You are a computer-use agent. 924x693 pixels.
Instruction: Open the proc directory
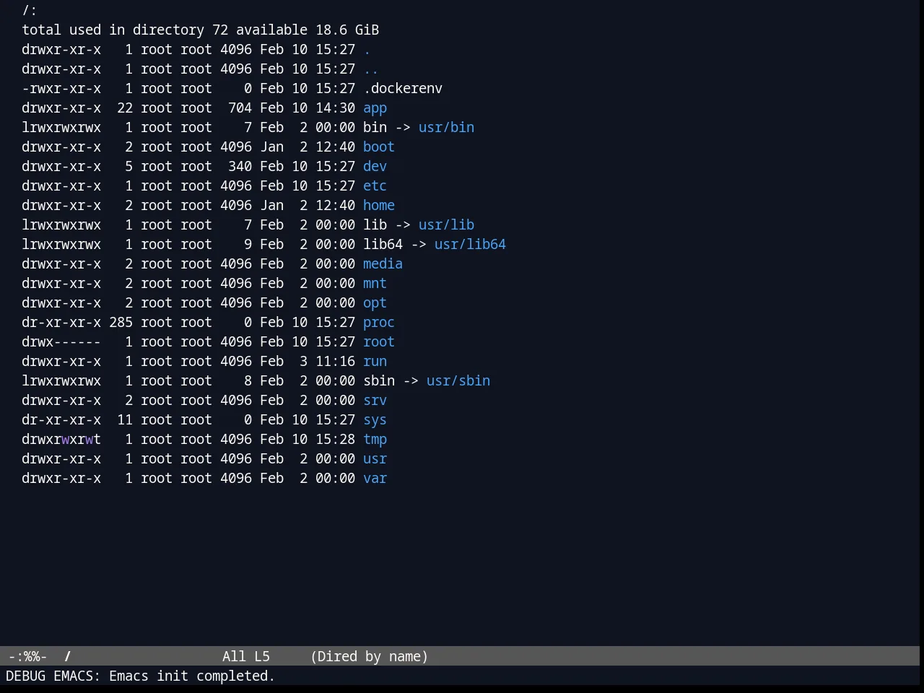[x=379, y=322]
